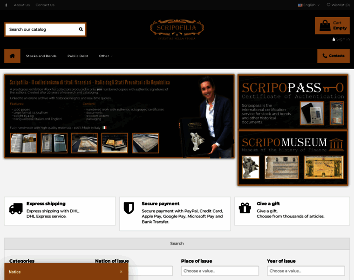This screenshot has width=354, height=280.
Task: Close the Notice popup
Action: [121, 272]
